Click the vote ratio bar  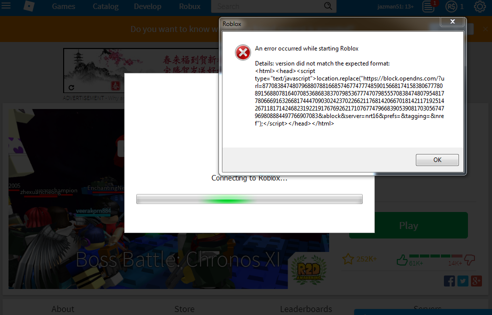pyautogui.click(x=436, y=256)
